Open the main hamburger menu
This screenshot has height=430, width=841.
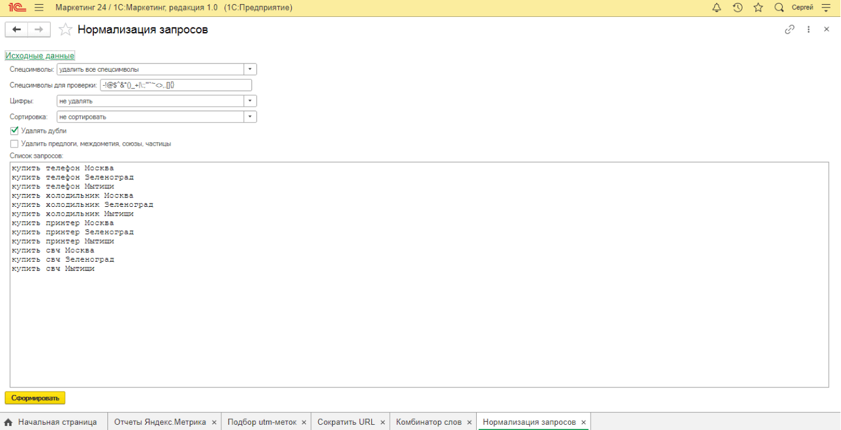[x=39, y=8]
